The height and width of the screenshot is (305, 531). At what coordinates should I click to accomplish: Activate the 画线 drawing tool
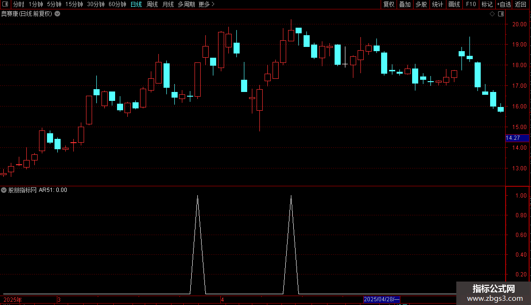coord(454,4)
